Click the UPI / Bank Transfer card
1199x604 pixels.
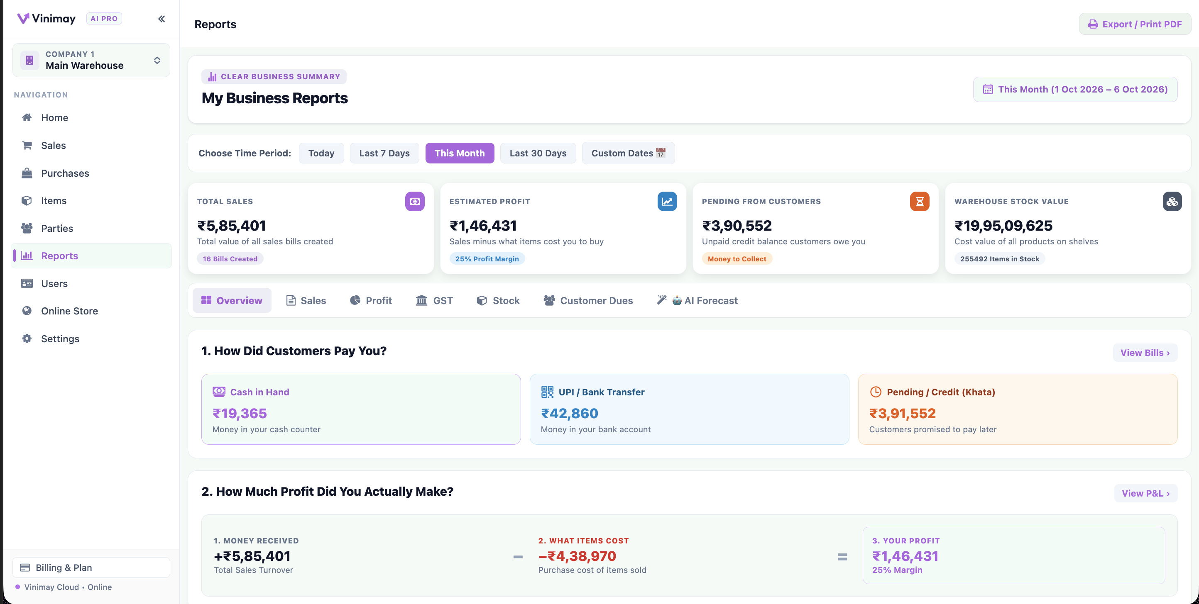(689, 409)
